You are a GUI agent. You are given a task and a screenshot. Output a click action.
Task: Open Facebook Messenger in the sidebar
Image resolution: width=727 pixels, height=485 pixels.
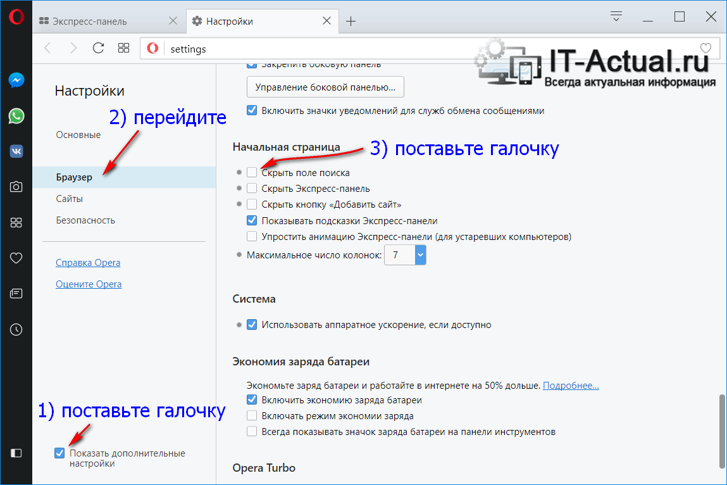(16, 80)
